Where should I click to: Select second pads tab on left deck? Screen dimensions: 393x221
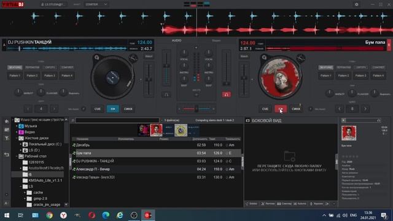point(32,68)
